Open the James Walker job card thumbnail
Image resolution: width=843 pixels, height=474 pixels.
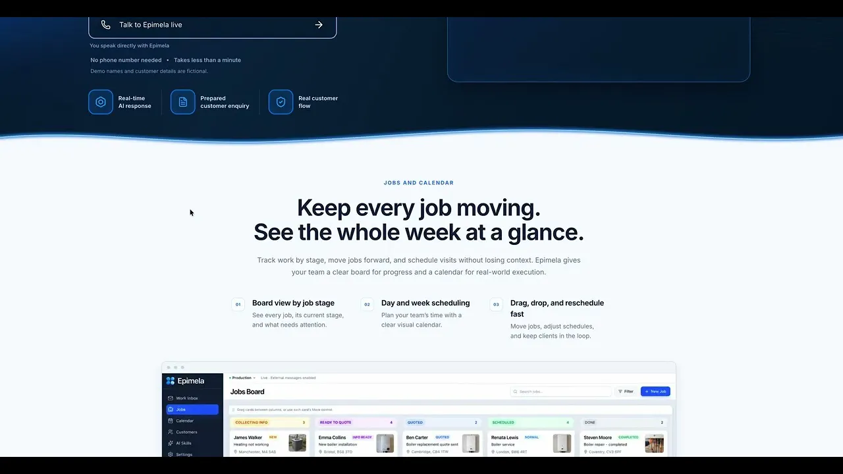[297, 443]
